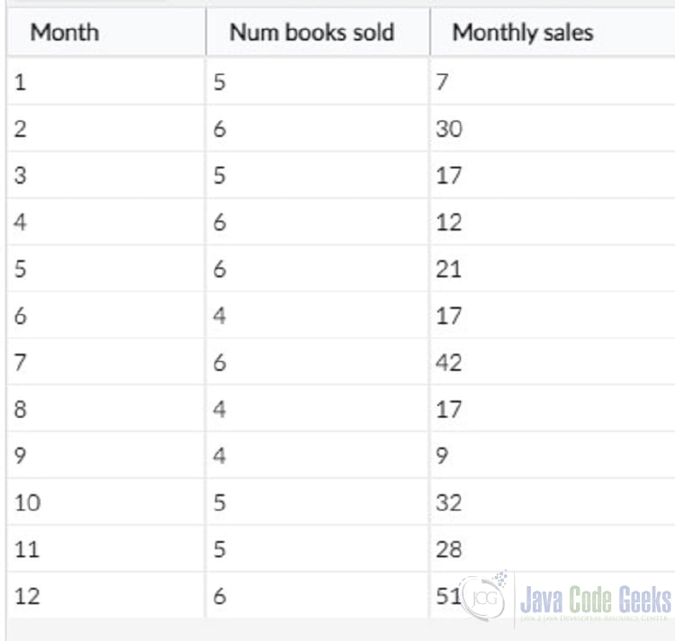The width and height of the screenshot is (675, 641).
Task: Click the Java Code Geeks logo
Action: point(566,599)
